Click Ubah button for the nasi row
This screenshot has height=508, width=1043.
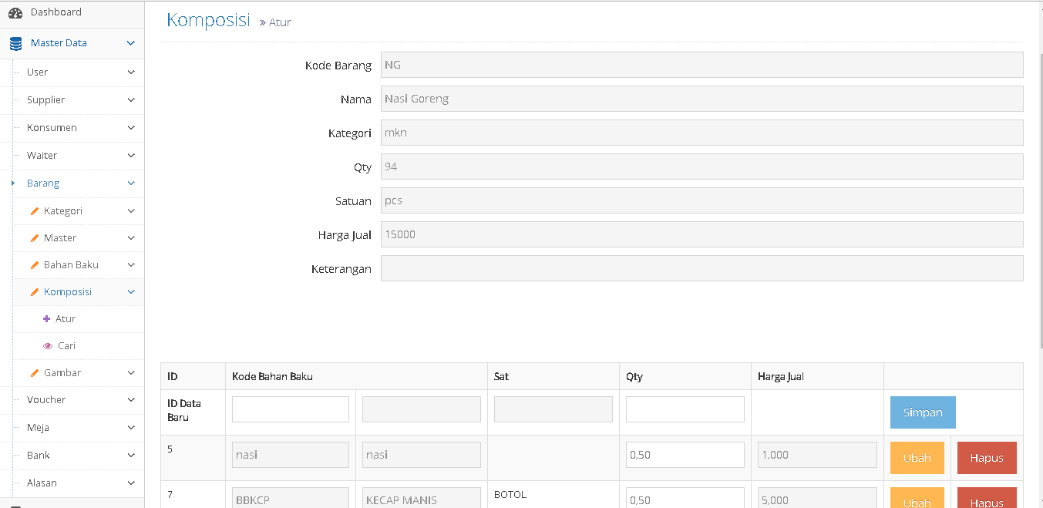click(917, 458)
